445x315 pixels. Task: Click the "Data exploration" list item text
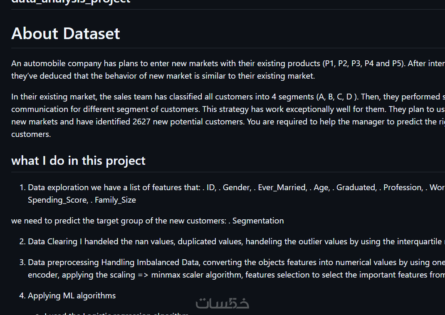pos(58,187)
